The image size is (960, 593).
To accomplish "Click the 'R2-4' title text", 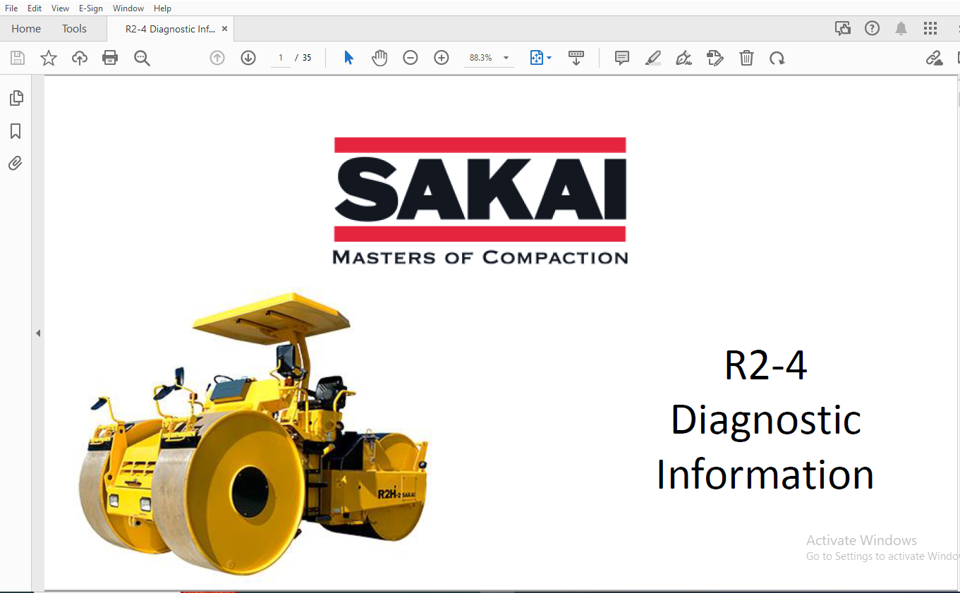I will (766, 365).
